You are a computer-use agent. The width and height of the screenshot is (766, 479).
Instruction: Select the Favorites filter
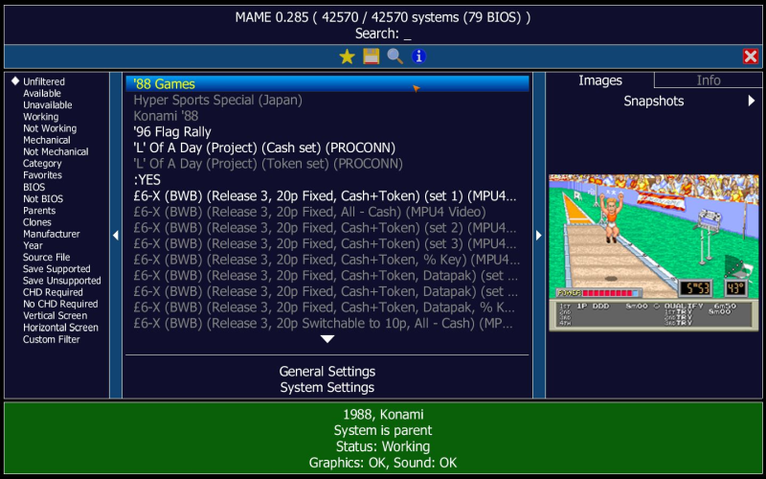[x=42, y=175]
